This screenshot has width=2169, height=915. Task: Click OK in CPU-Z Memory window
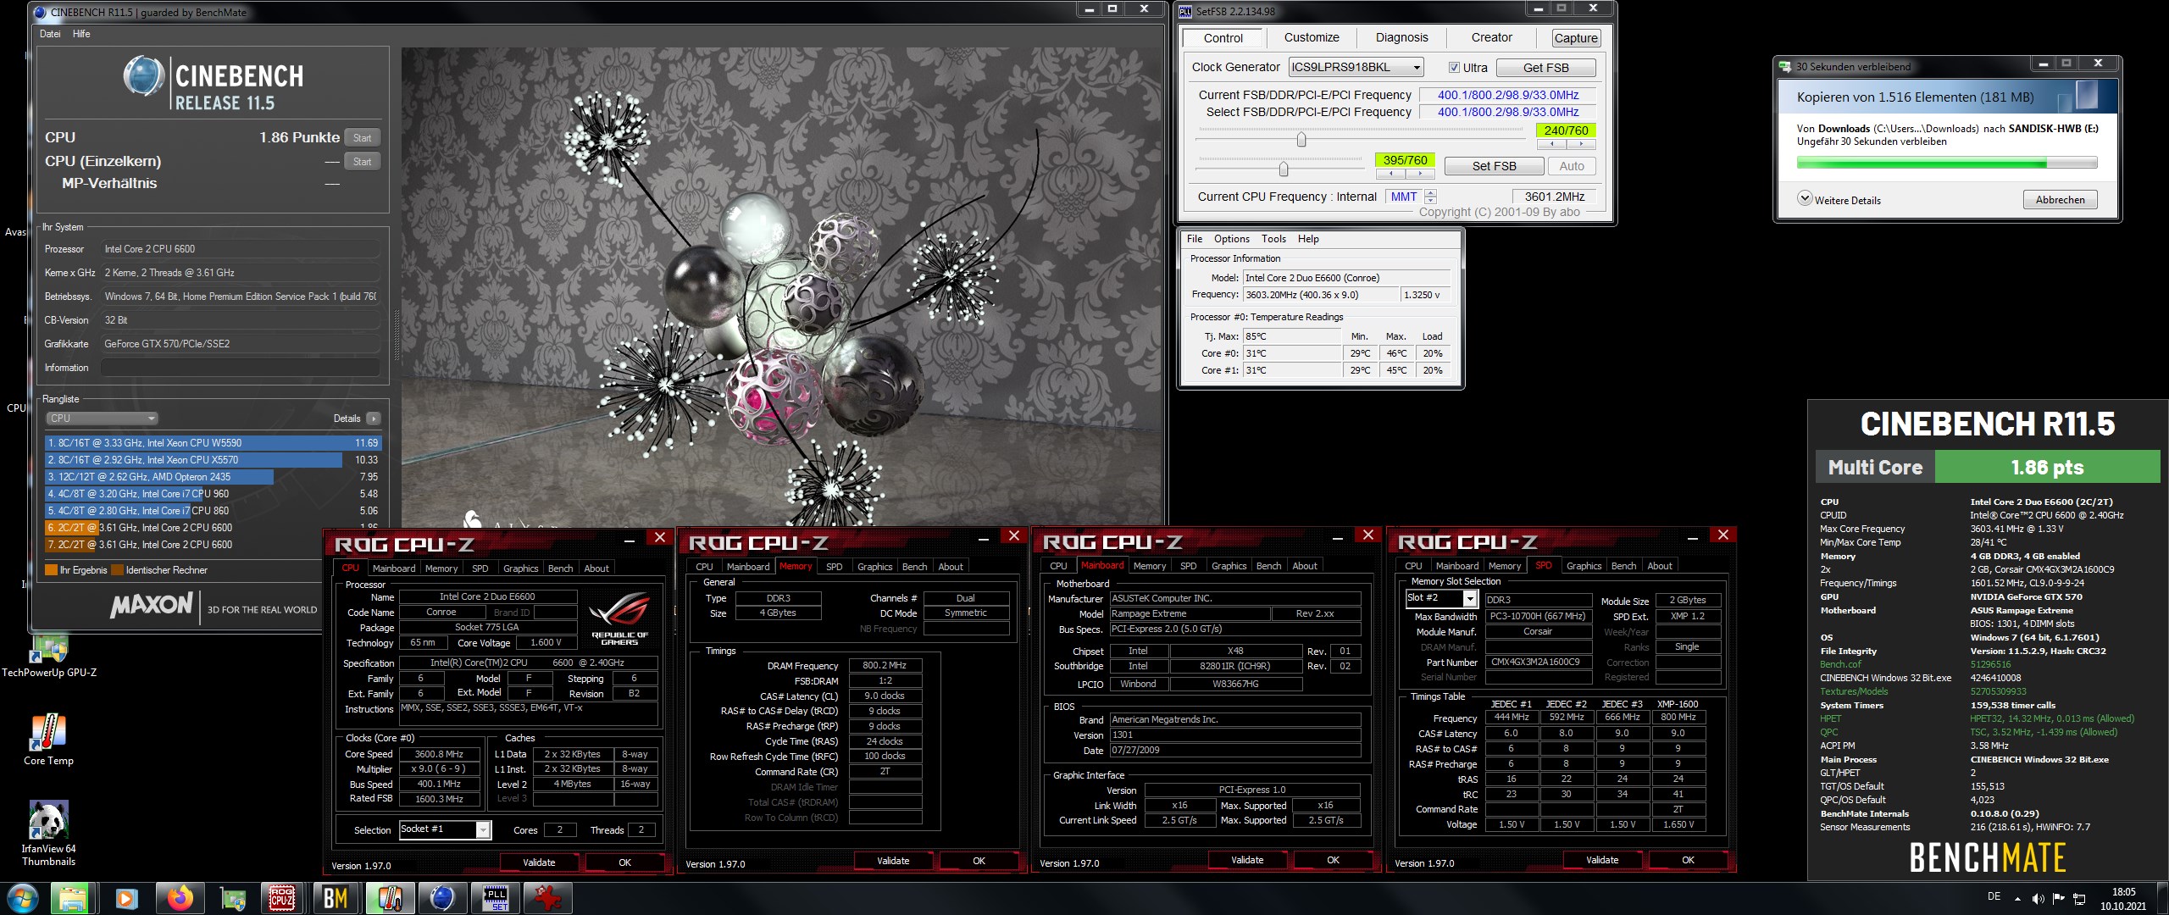[979, 861]
